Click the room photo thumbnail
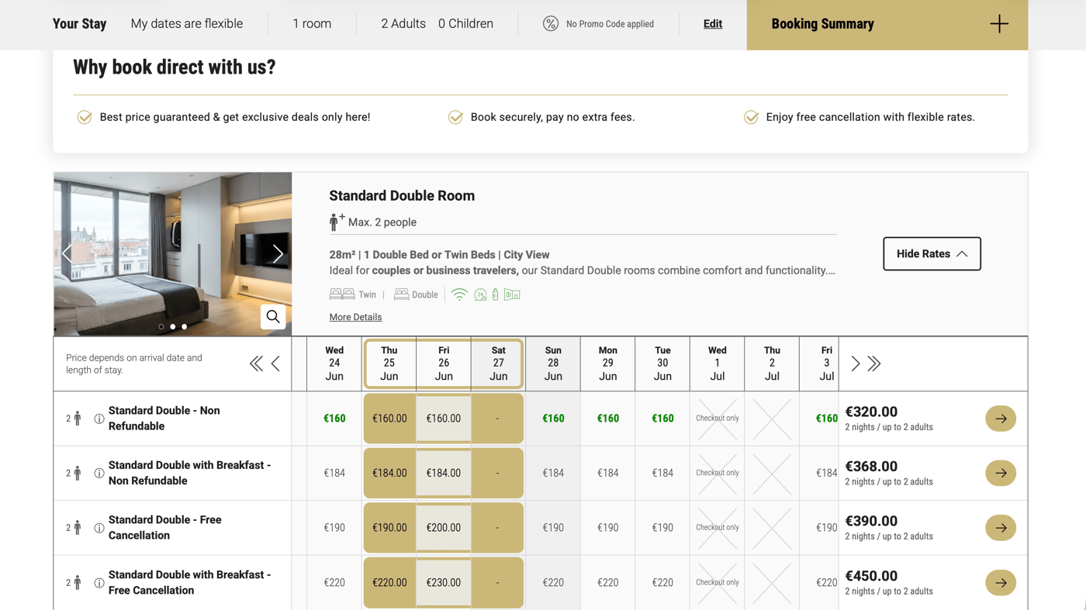 click(x=172, y=254)
